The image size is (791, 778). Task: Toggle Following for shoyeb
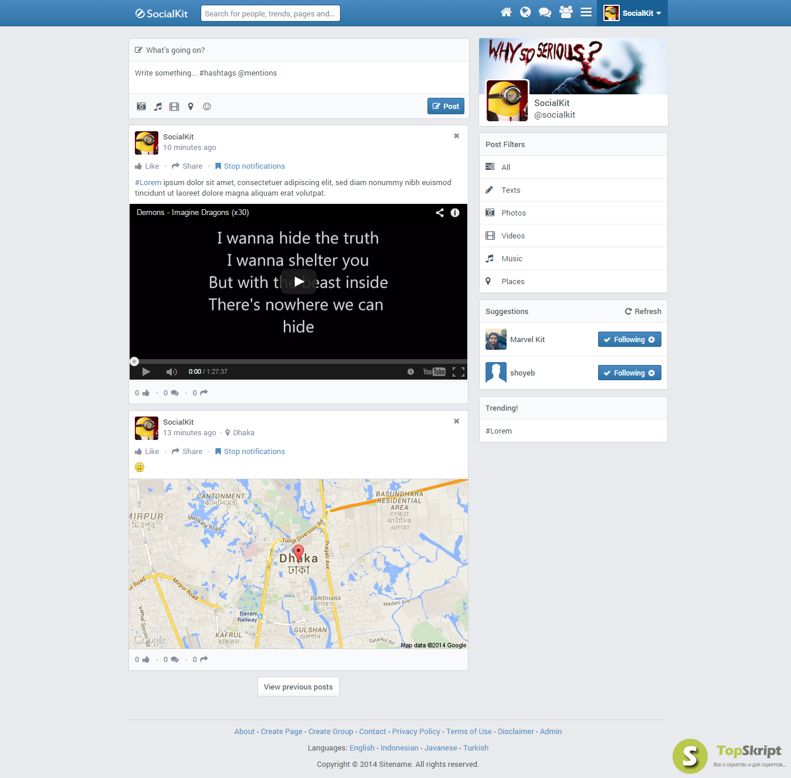(x=630, y=373)
